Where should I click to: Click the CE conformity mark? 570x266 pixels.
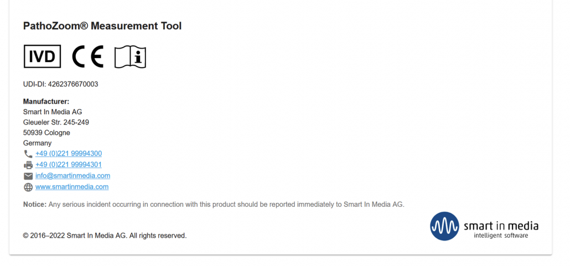point(88,57)
